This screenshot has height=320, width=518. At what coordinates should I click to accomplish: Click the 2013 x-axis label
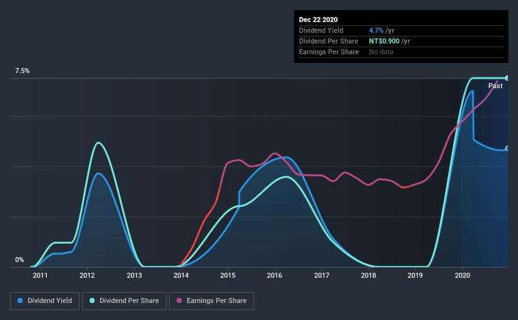click(134, 275)
